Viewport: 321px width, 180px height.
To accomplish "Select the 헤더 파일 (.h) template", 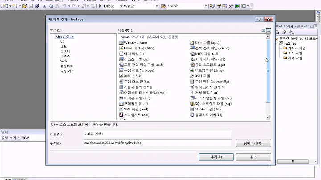I will 132,53.
